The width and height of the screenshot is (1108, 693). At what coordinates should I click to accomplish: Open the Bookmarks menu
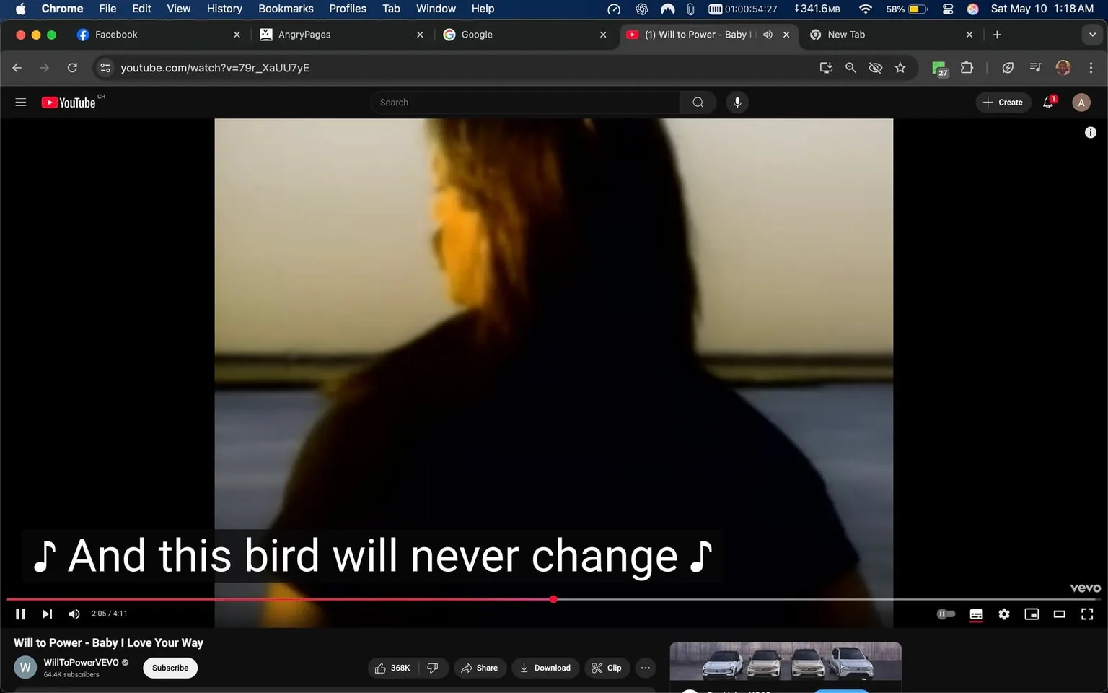pos(286,9)
